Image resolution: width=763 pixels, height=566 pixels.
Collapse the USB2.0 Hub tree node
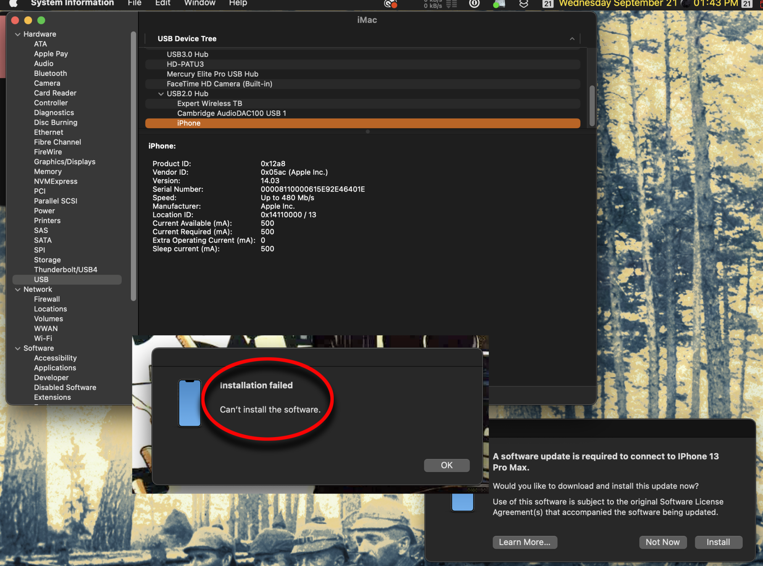(161, 94)
